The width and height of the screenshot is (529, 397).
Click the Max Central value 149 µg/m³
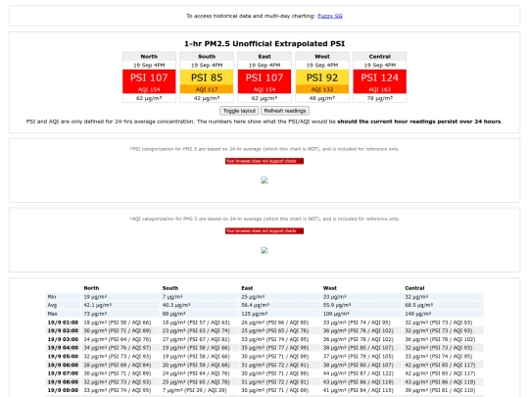[418, 314]
